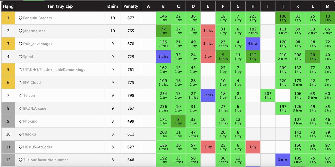Click the Hạng rank column header
The height and width of the screenshot is (167, 335).
tap(8, 6)
